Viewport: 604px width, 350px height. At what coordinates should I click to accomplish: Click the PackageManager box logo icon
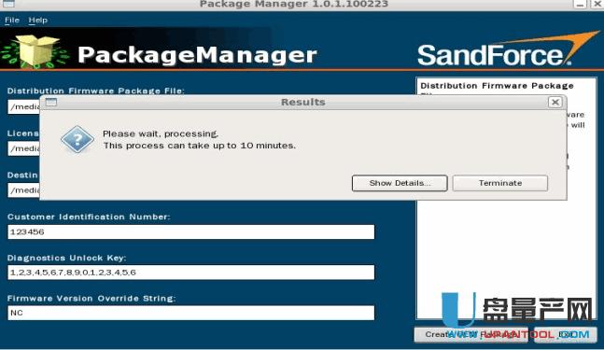tap(35, 51)
